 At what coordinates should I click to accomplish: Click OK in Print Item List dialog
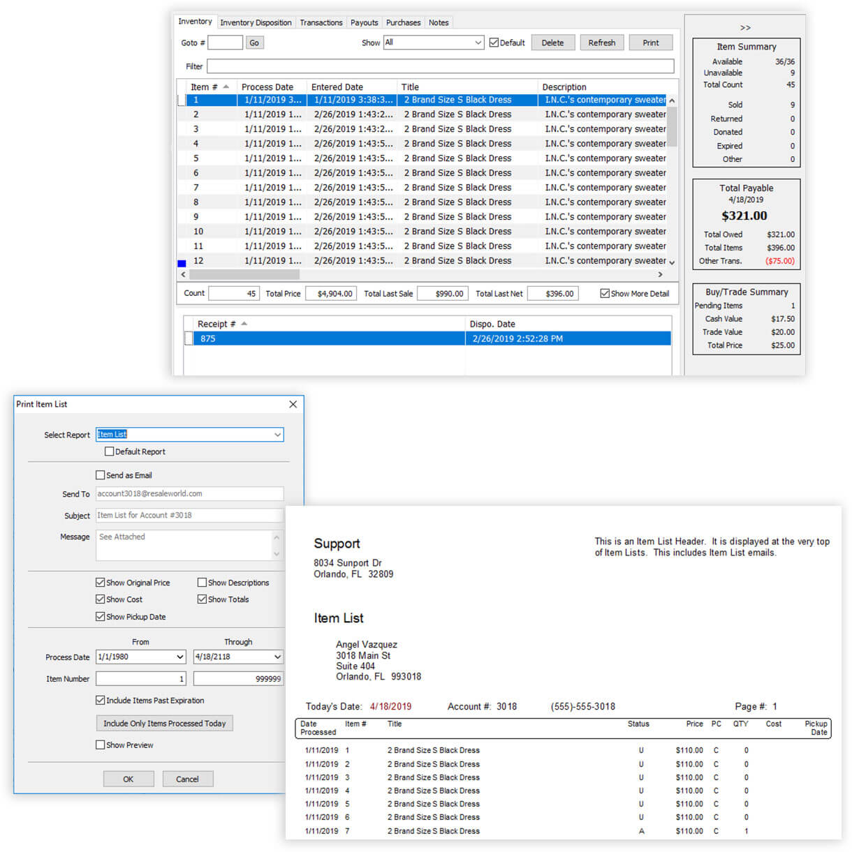[128, 779]
